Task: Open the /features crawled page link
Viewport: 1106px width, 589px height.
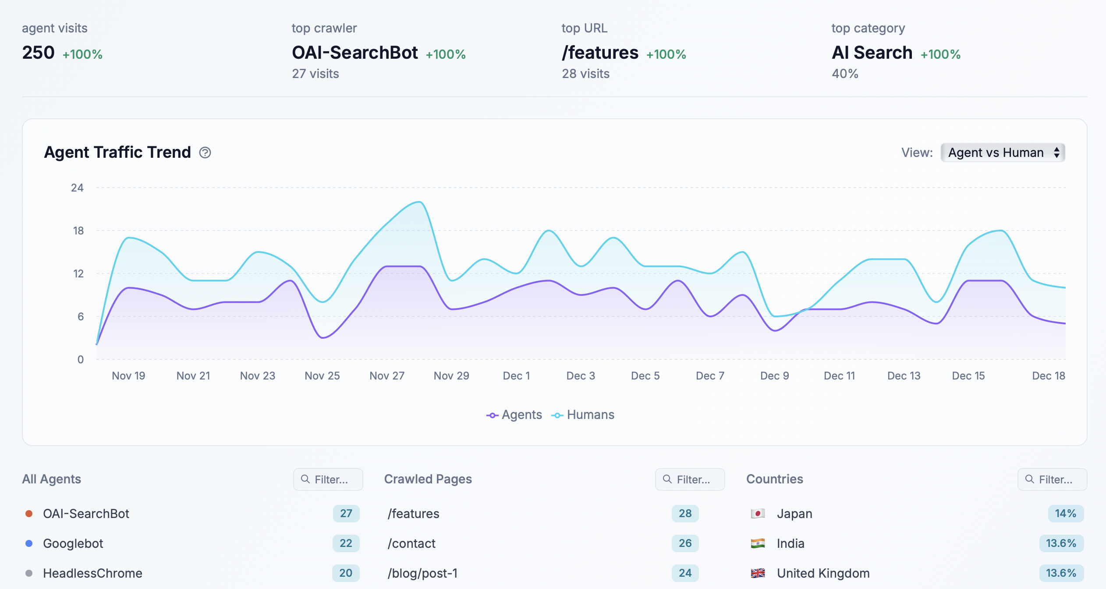Action: (413, 513)
